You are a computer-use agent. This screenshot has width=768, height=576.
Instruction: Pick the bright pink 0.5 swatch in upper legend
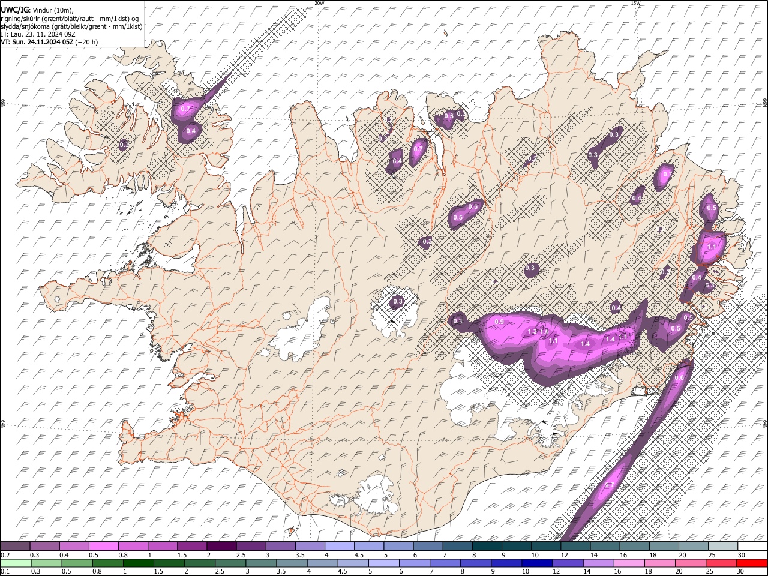click(x=103, y=547)
